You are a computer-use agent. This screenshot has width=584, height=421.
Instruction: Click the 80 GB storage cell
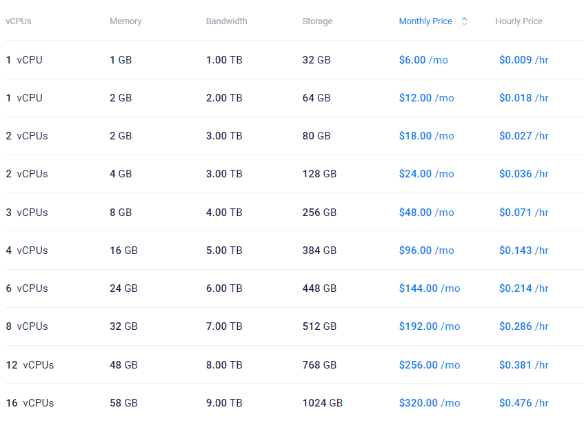tap(316, 136)
